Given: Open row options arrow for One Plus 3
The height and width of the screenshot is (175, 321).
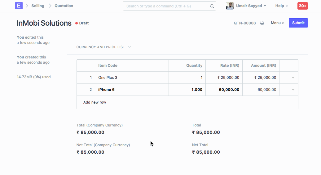Looking at the screenshot, I should click(x=293, y=78).
